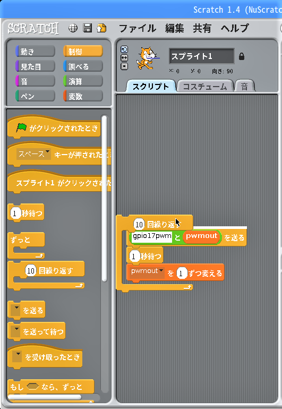This screenshot has width=282, height=409.
Task: Select the 'don't rotate' style button
Action: pyautogui.click(x=124, y=66)
